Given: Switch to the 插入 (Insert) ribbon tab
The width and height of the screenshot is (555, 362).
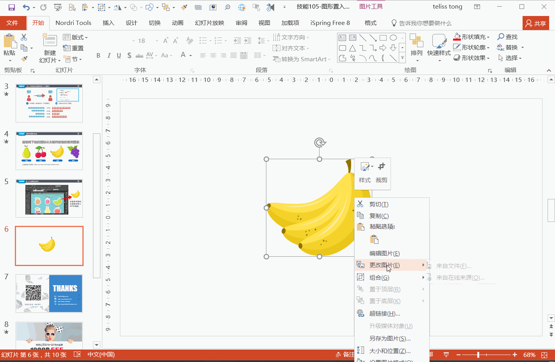Looking at the screenshot, I should 109,23.
